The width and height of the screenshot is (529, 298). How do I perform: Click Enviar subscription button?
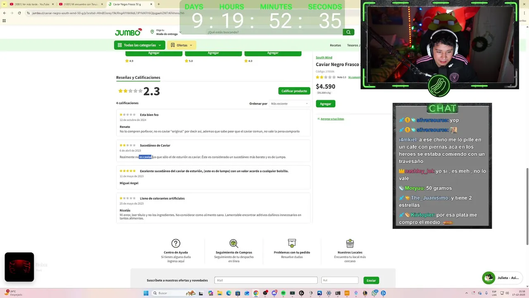point(371,281)
